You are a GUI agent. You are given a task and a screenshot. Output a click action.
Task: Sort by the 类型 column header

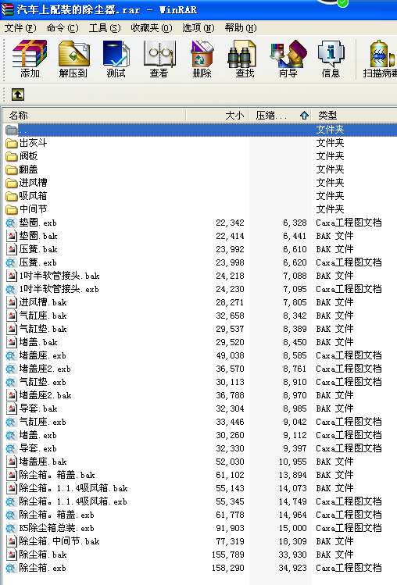(x=355, y=116)
